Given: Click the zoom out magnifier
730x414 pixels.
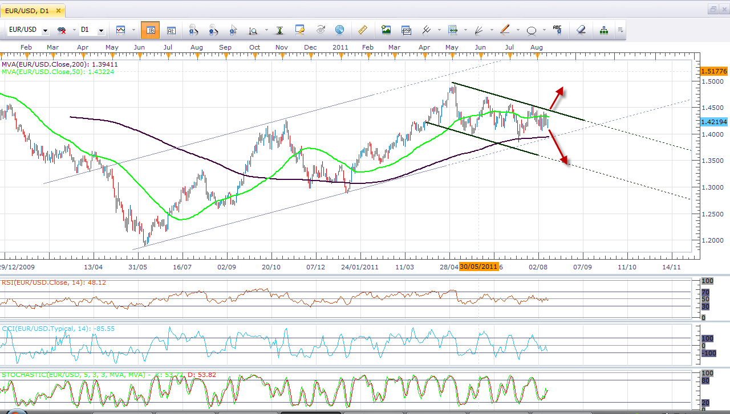Looking at the screenshot, I should [213, 30].
